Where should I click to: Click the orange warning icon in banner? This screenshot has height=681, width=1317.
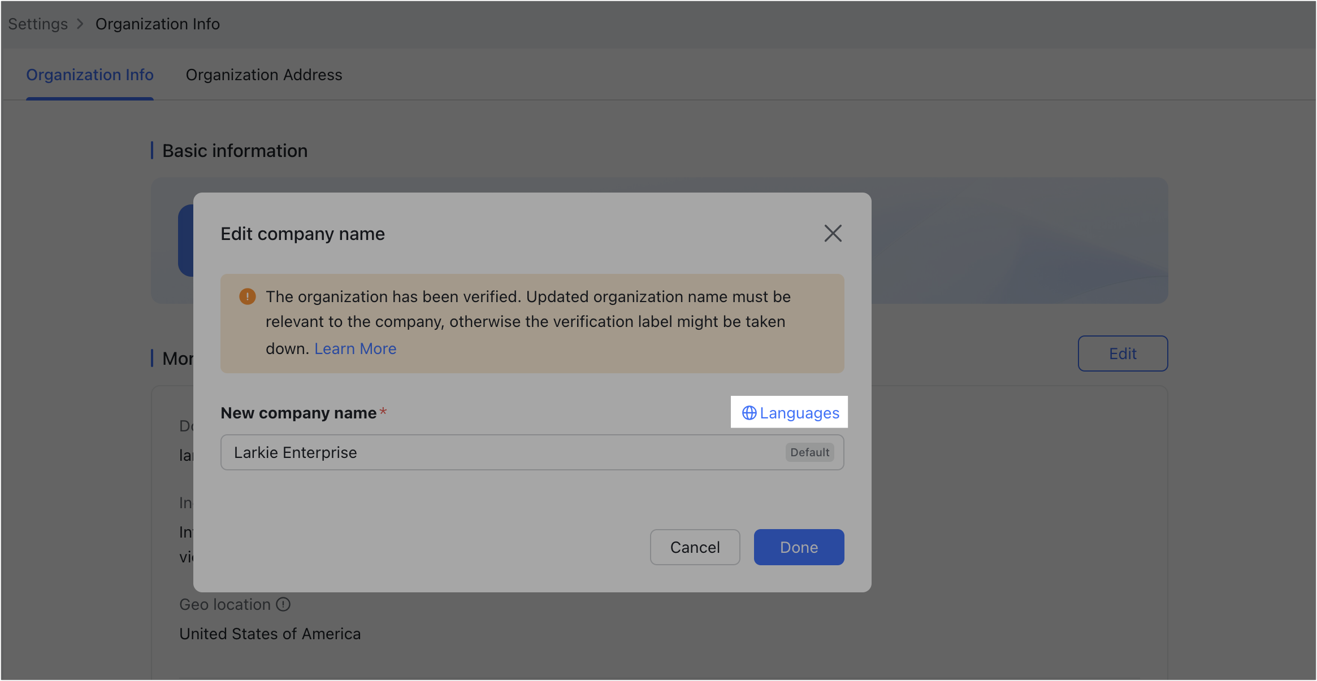click(x=248, y=296)
